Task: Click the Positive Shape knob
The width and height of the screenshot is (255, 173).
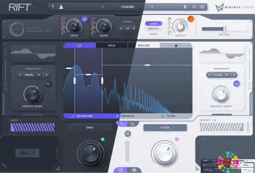Action: click(x=32, y=95)
